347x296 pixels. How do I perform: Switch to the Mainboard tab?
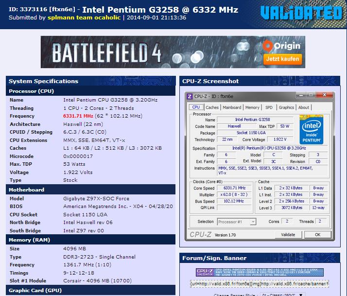click(232, 107)
